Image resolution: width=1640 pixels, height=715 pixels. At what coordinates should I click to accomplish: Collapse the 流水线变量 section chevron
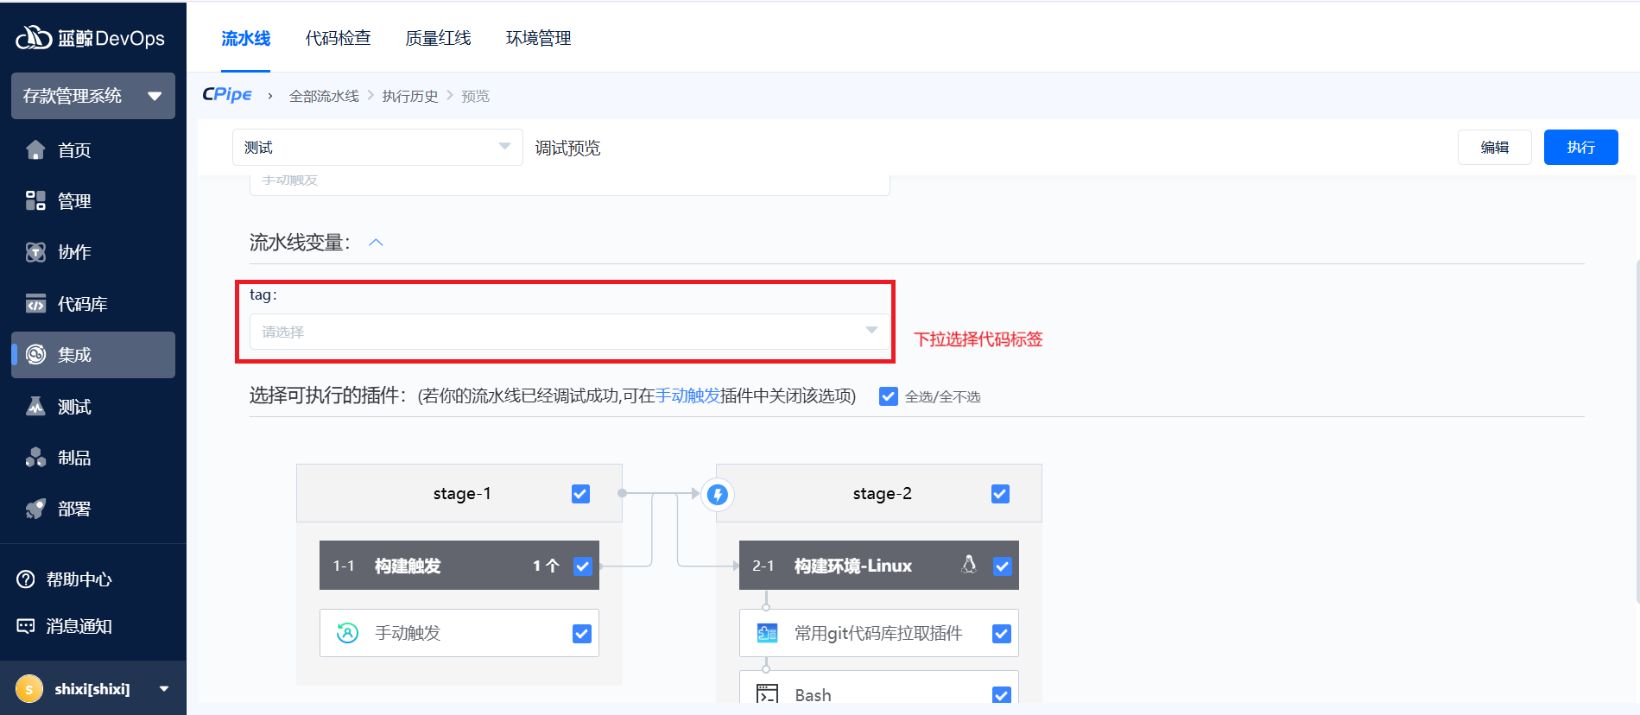(x=376, y=243)
